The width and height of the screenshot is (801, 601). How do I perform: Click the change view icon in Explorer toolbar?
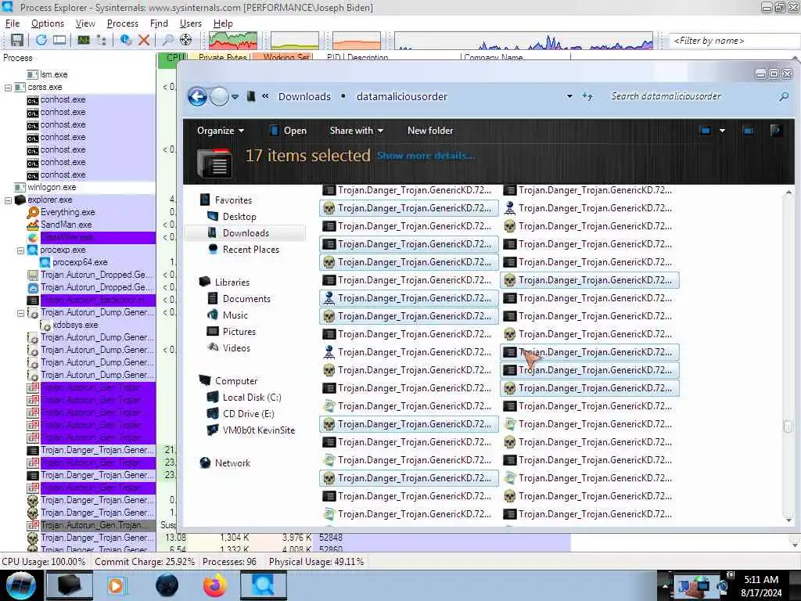(x=705, y=131)
